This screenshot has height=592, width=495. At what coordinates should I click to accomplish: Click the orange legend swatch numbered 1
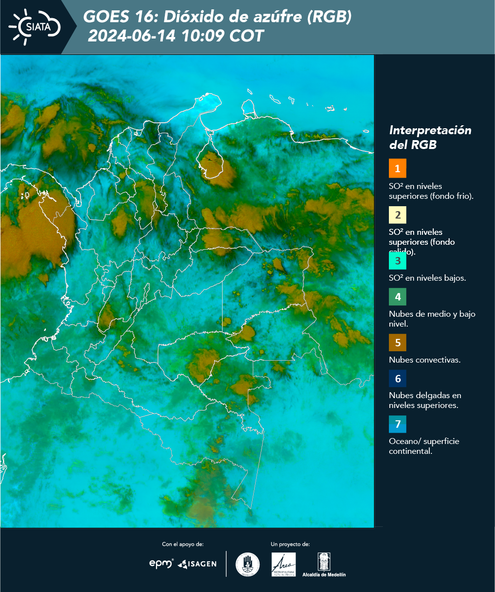(397, 168)
